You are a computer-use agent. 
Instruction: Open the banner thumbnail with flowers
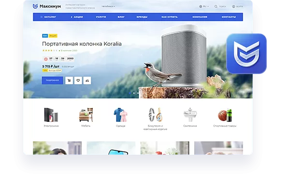point(165,148)
